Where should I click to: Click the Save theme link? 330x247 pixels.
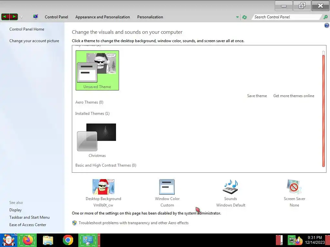pos(257,96)
